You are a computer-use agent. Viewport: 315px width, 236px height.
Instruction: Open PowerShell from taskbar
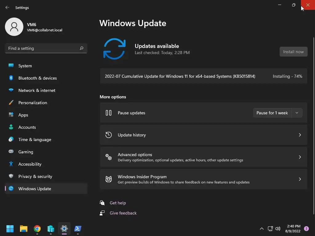(78, 229)
